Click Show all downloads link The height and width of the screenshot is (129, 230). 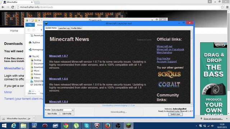213,119
